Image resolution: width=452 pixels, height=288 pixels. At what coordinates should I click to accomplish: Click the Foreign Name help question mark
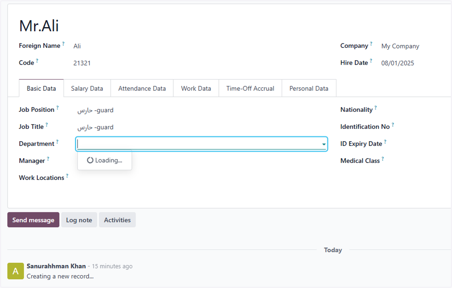point(63,44)
